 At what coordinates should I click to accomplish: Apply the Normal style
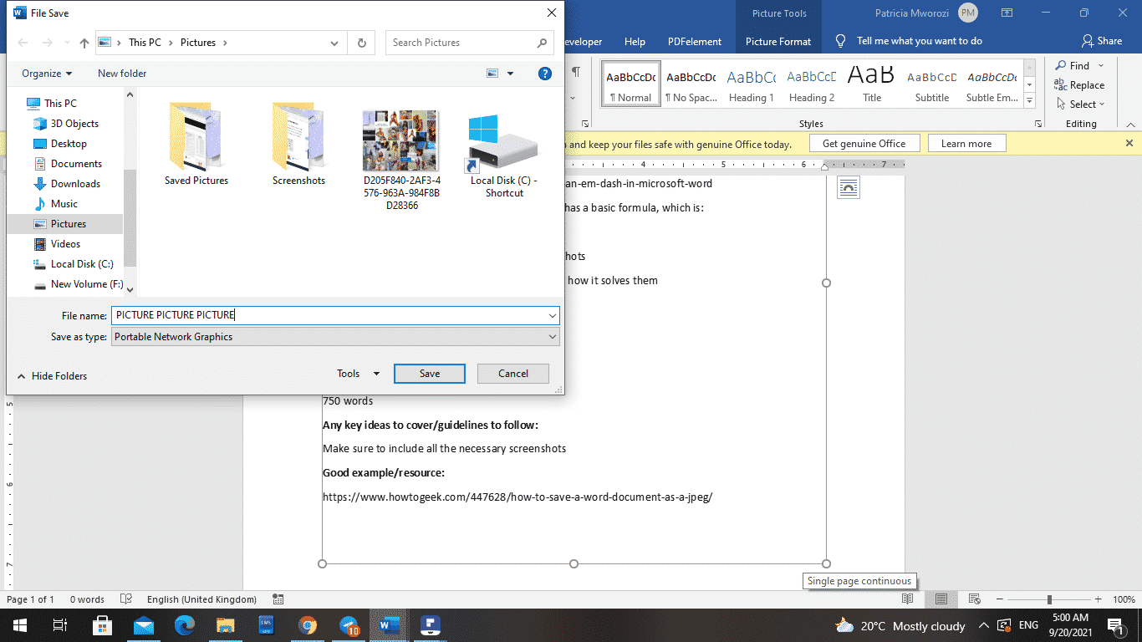(x=630, y=84)
